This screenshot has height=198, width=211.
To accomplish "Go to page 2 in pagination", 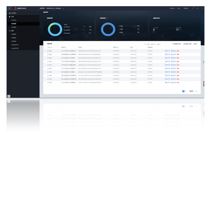I will (186, 91).
